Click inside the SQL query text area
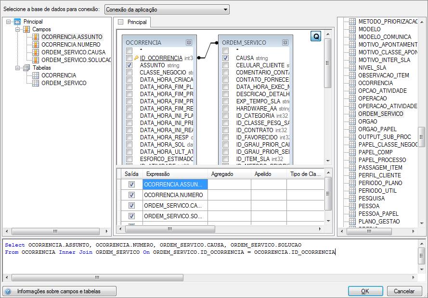The image size is (428, 298). click(210, 257)
